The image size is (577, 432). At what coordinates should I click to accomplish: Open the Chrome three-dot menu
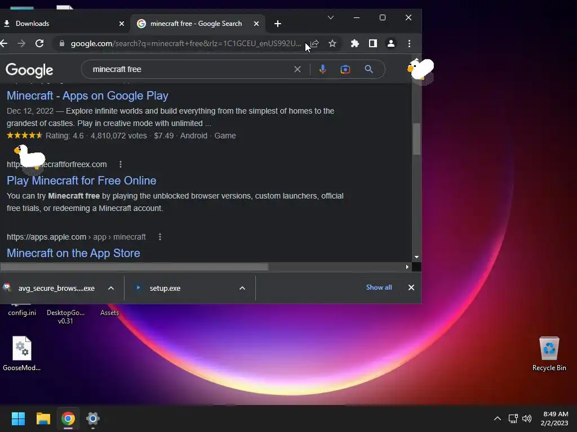click(x=409, y=44)
